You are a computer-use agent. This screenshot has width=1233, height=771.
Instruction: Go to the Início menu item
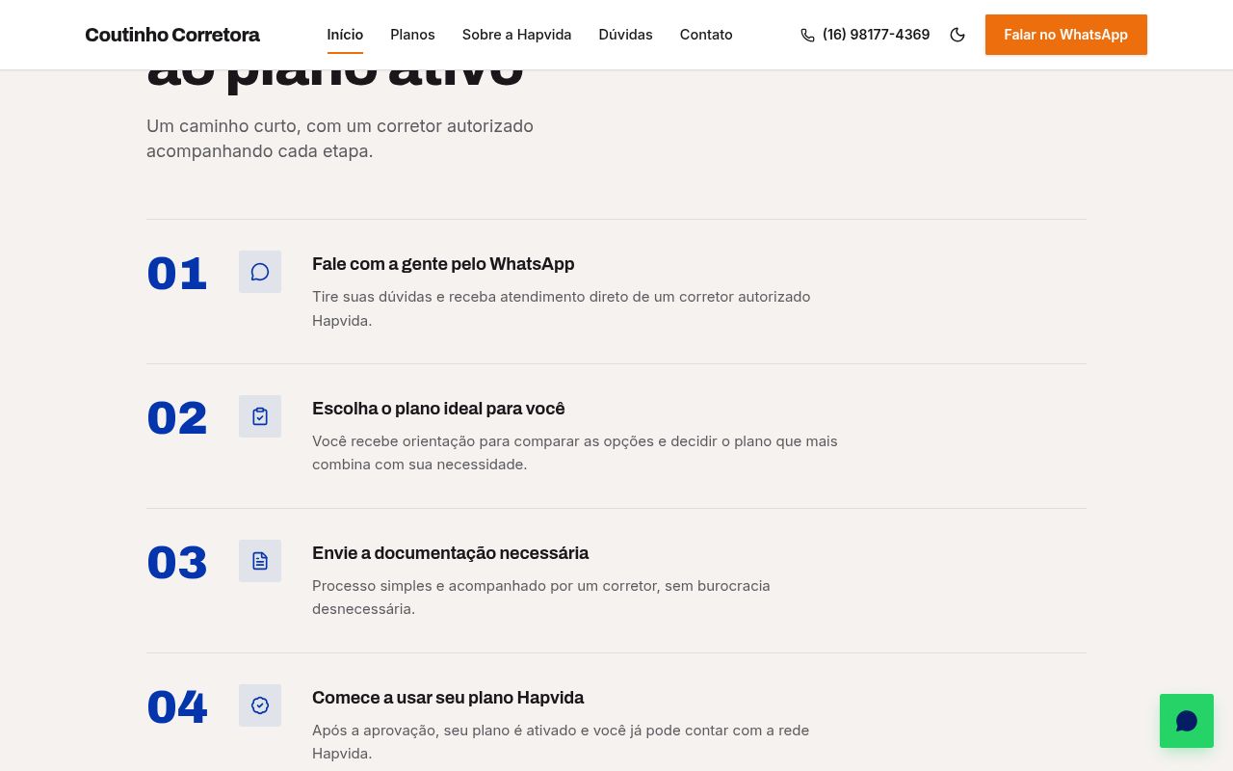coord(345,35)
